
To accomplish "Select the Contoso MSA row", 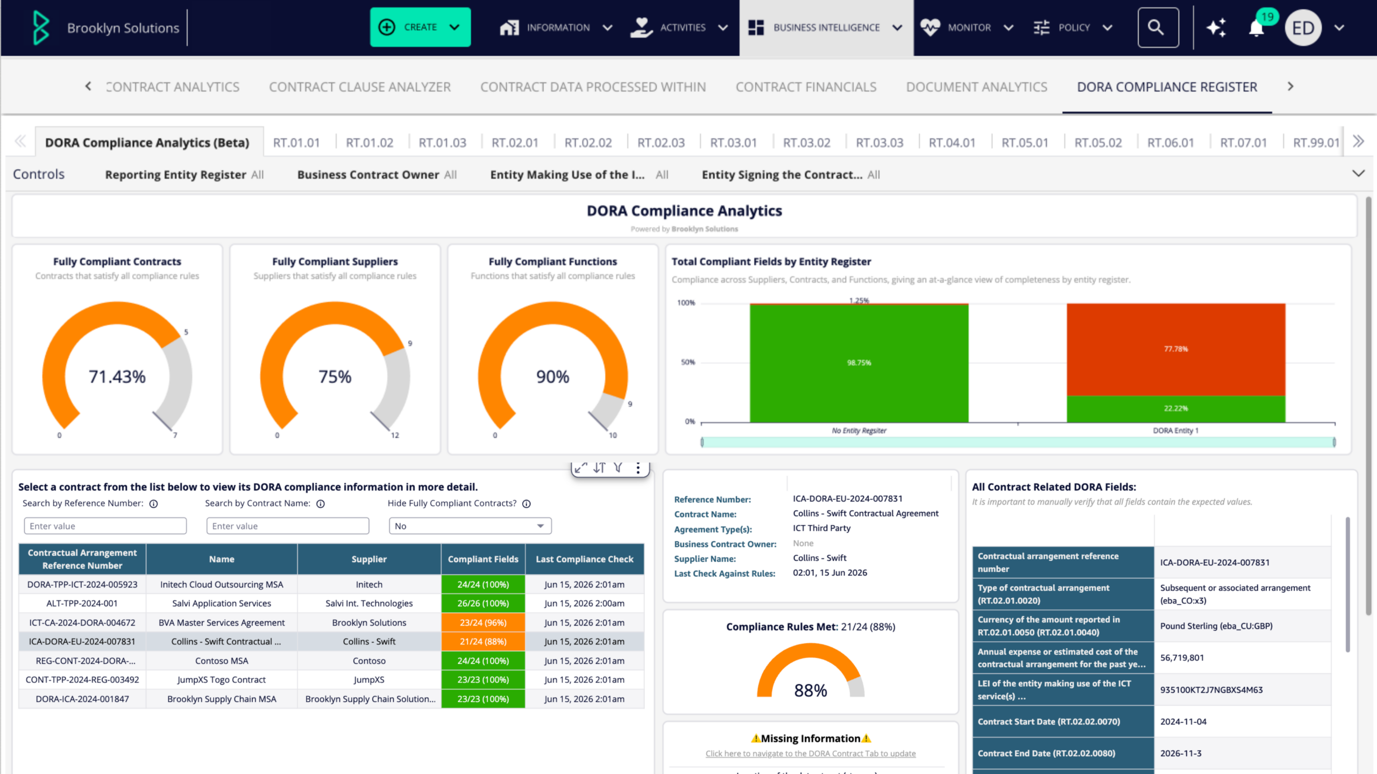I will click(x=331, y=661).
